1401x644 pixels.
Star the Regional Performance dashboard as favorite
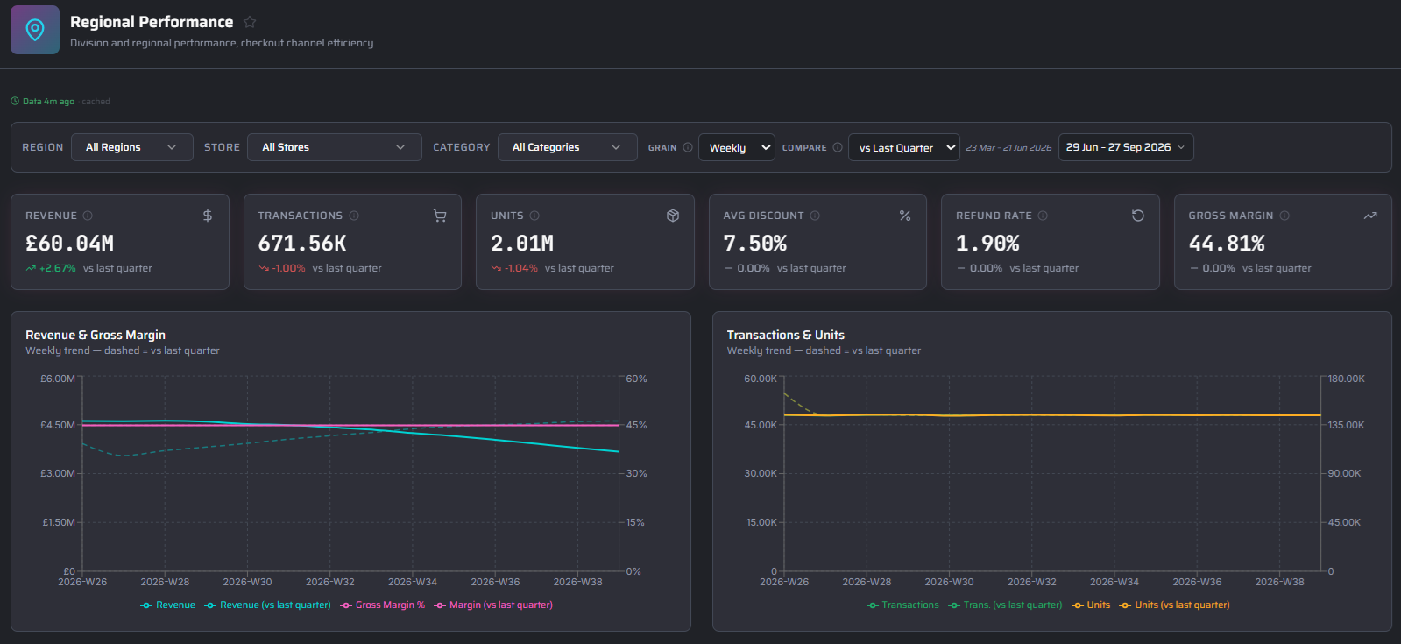(x=250, y=22)
